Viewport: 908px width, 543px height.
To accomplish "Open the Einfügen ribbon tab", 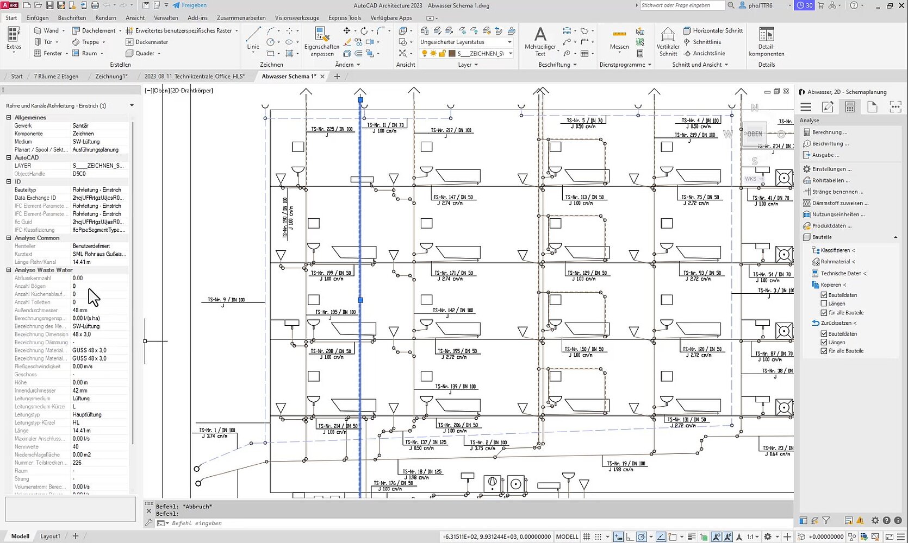I will [37, 18].
